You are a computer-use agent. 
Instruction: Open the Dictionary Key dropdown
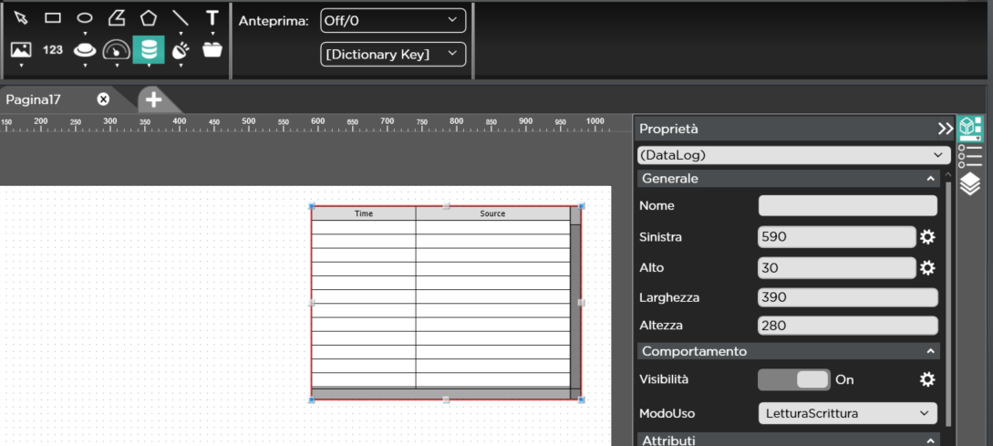click(x=393, y=54)
